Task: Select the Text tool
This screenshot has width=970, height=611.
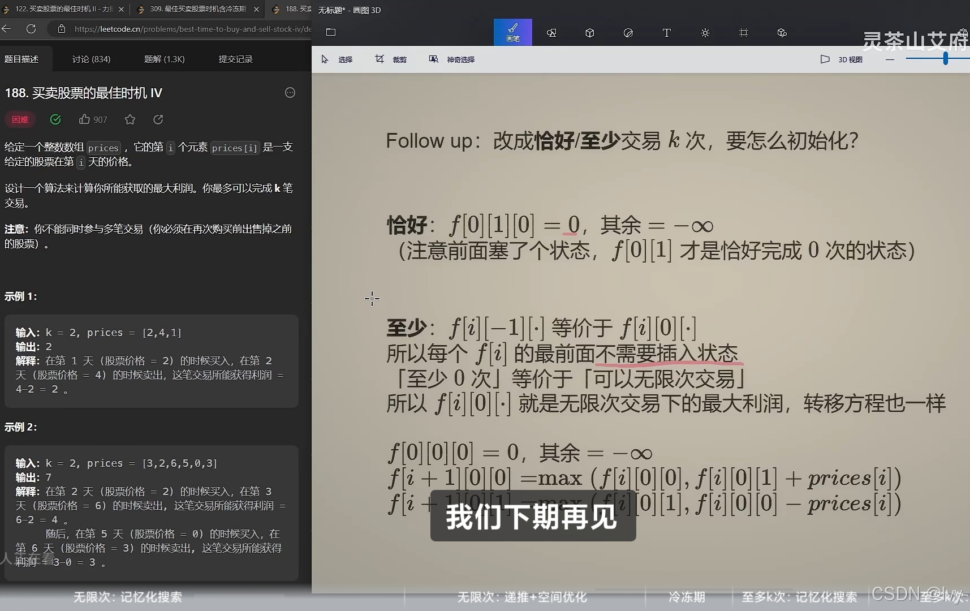Action: [667, 32]
